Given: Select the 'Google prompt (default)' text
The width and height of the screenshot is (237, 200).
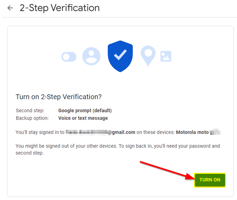Looking at the screenshot, I should pos(85,111).
